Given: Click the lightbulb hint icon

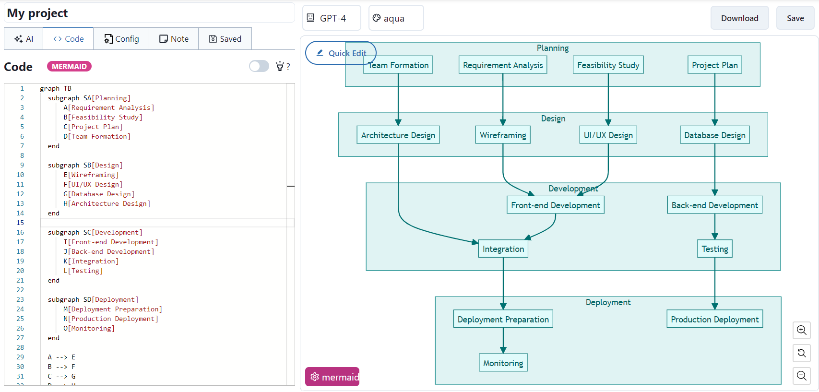Looking at the screenshot, I should [280, 66].
